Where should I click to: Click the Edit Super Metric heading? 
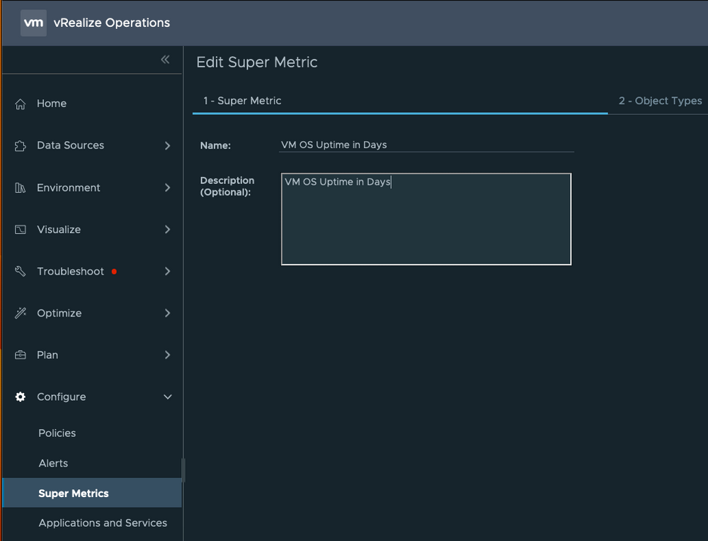pyautogui.click(x=256, y=62)
